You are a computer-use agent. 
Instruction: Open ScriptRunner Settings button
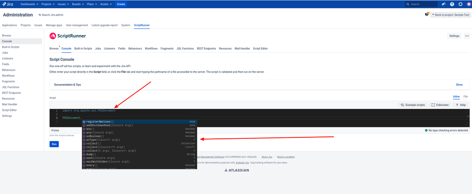[x=454, y=36]
